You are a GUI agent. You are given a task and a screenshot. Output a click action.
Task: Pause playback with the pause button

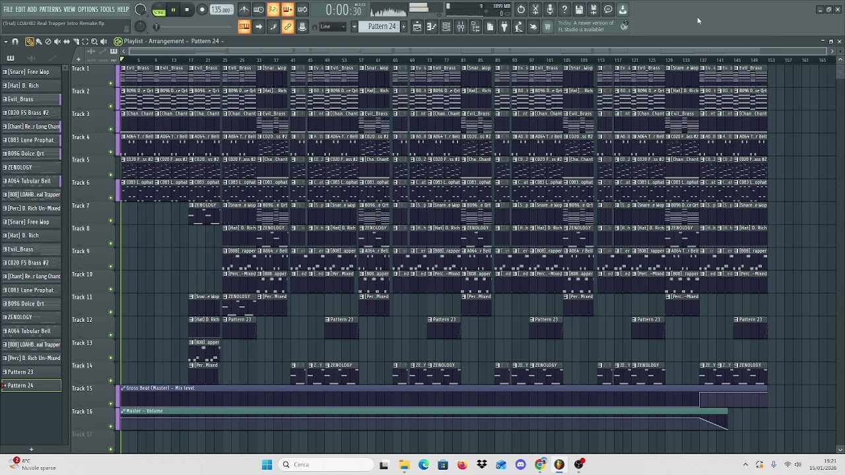point(173,10)
